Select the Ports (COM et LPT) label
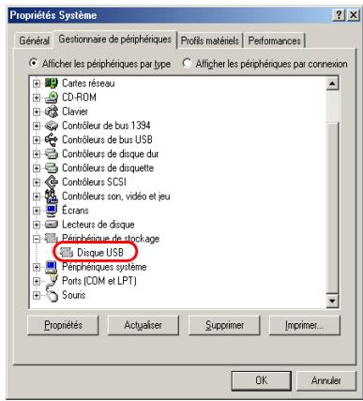This screenshot has width=363, height=401. click(99, 281)
